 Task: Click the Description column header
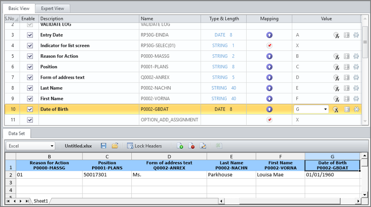click(89, 19)
